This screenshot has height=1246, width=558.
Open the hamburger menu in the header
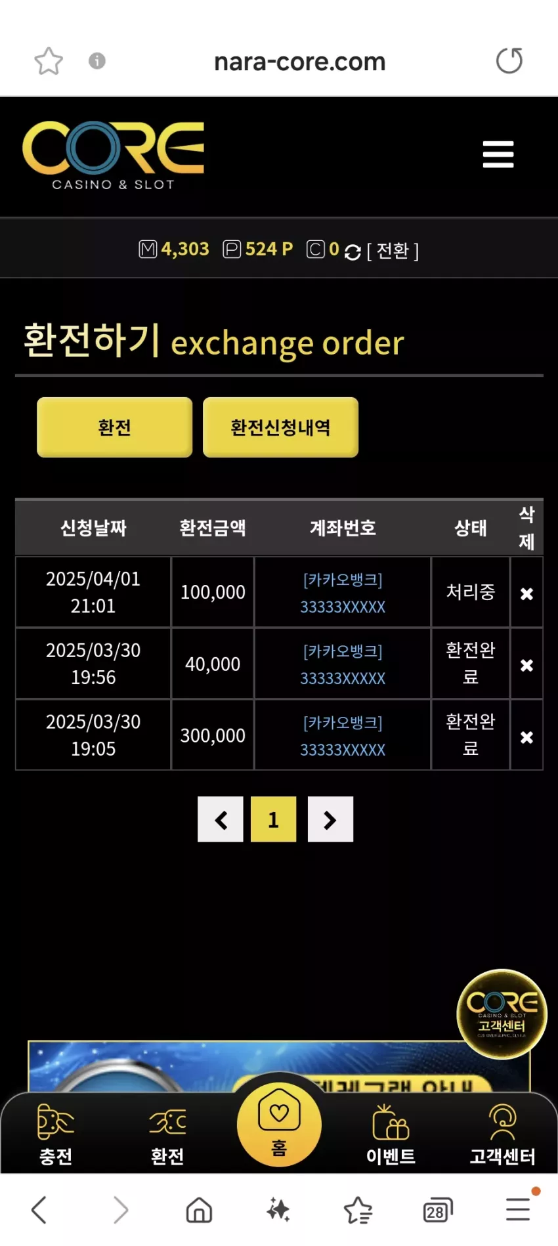point(498,154)
